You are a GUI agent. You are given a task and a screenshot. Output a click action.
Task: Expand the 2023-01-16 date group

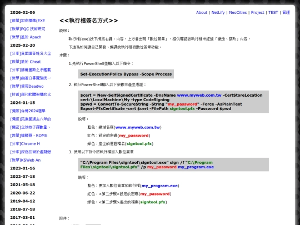pyautogui.click(x=23, y=168)
